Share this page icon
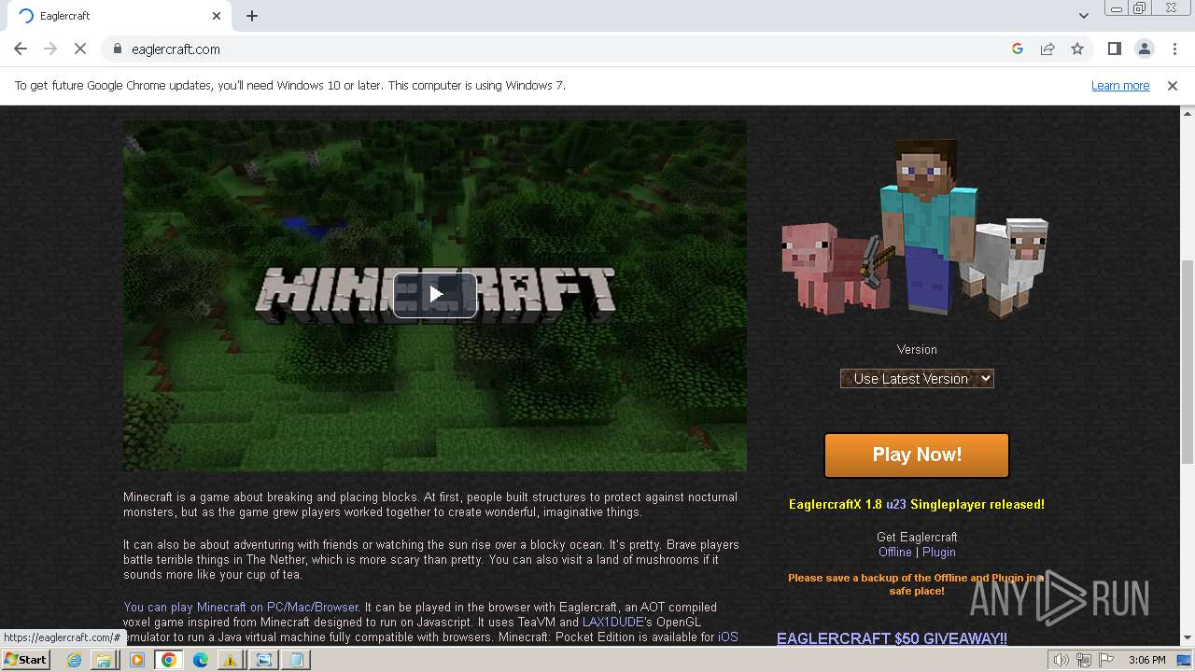This screenshot has height=672, width=1195. click(x=1047, y=49)
